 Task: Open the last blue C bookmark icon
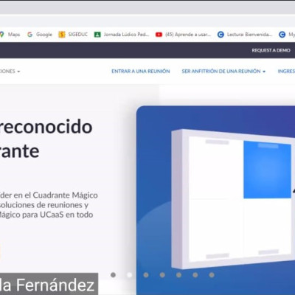(x=282, y=35)
